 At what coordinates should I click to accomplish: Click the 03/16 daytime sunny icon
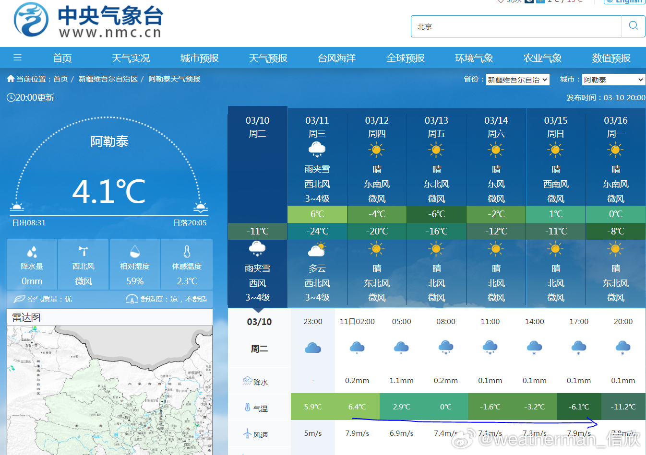coord(616,150)
